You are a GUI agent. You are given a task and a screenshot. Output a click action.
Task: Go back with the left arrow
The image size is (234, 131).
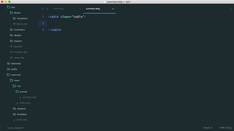[x=43, y=9]
